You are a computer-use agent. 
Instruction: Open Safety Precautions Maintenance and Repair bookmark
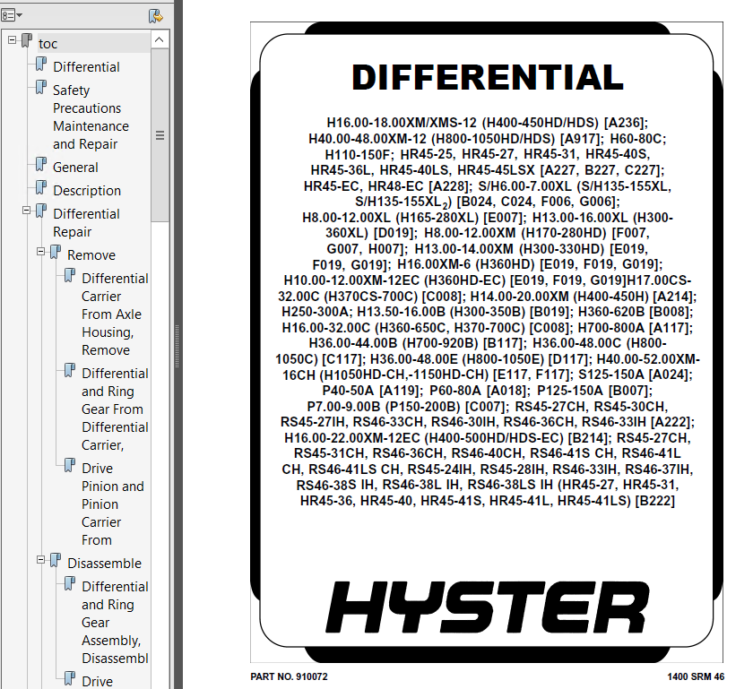91,117
